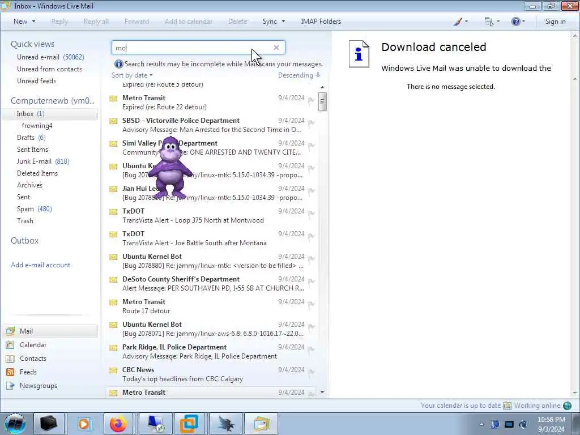Open the frowning4 subfolder
Screen dimensions: 580x435
(x=37, y=126)
